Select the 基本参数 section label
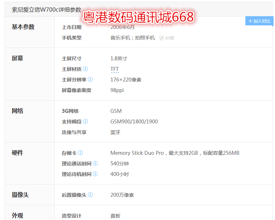The image size is (275, 220). pos(23,27)
